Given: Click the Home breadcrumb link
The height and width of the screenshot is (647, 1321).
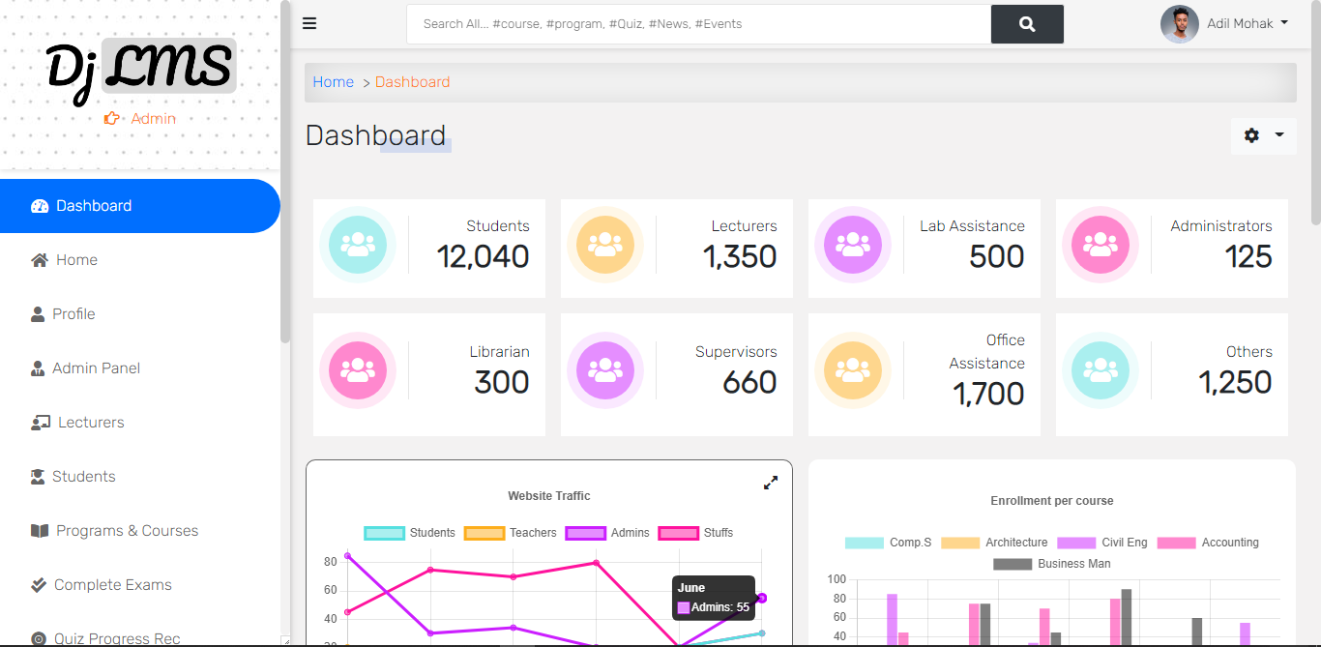Looking at the screenshot, I should [333, 82].
